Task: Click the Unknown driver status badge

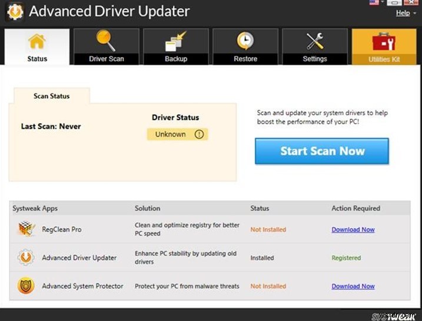Action: [x=177, y=134]
